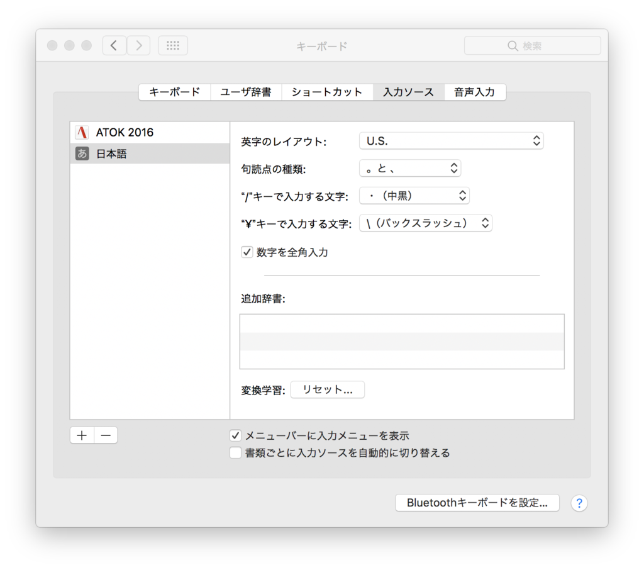Select the あ Japanese input source icon

tap(82, 153)
